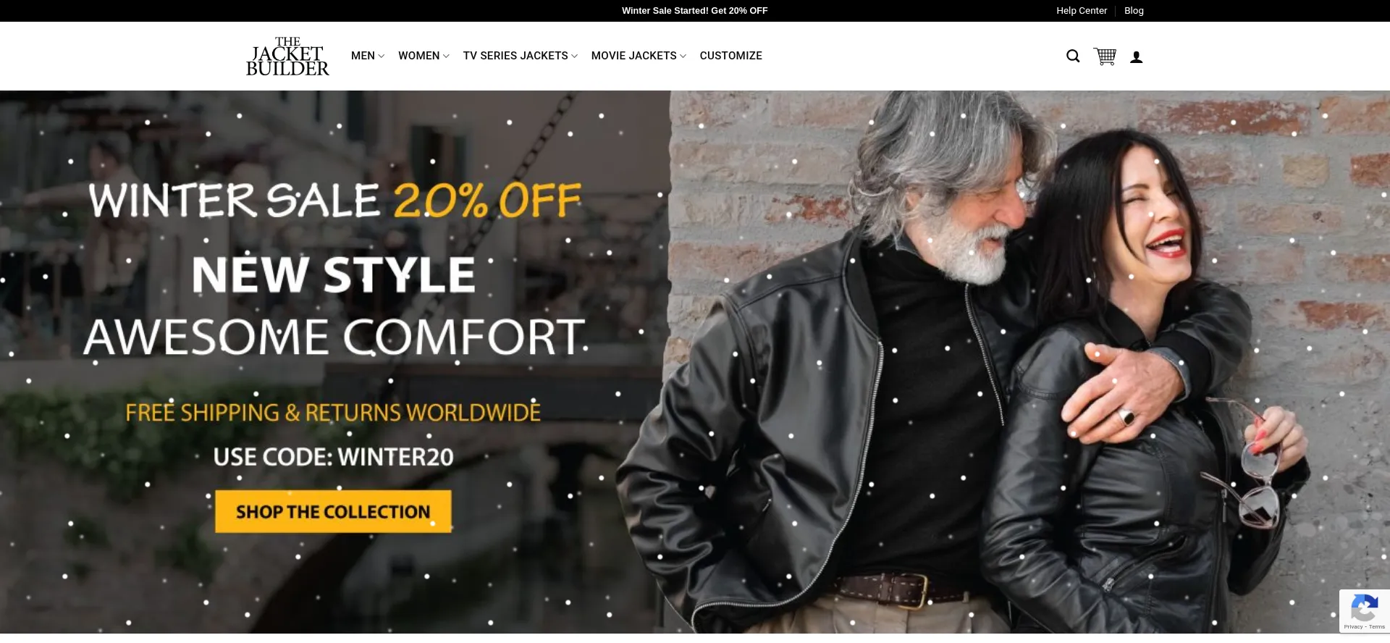Image resolution: width=1390 pixels, height=643 pixels.
Task: Open the Help Center link
Action: pyautogui.click(x=1082, y=11)
